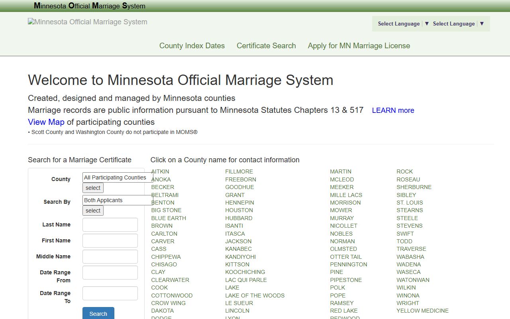Open KOOCHICHING county link
This screenshot has width=510, height=319.
click(x=245, y=272)
